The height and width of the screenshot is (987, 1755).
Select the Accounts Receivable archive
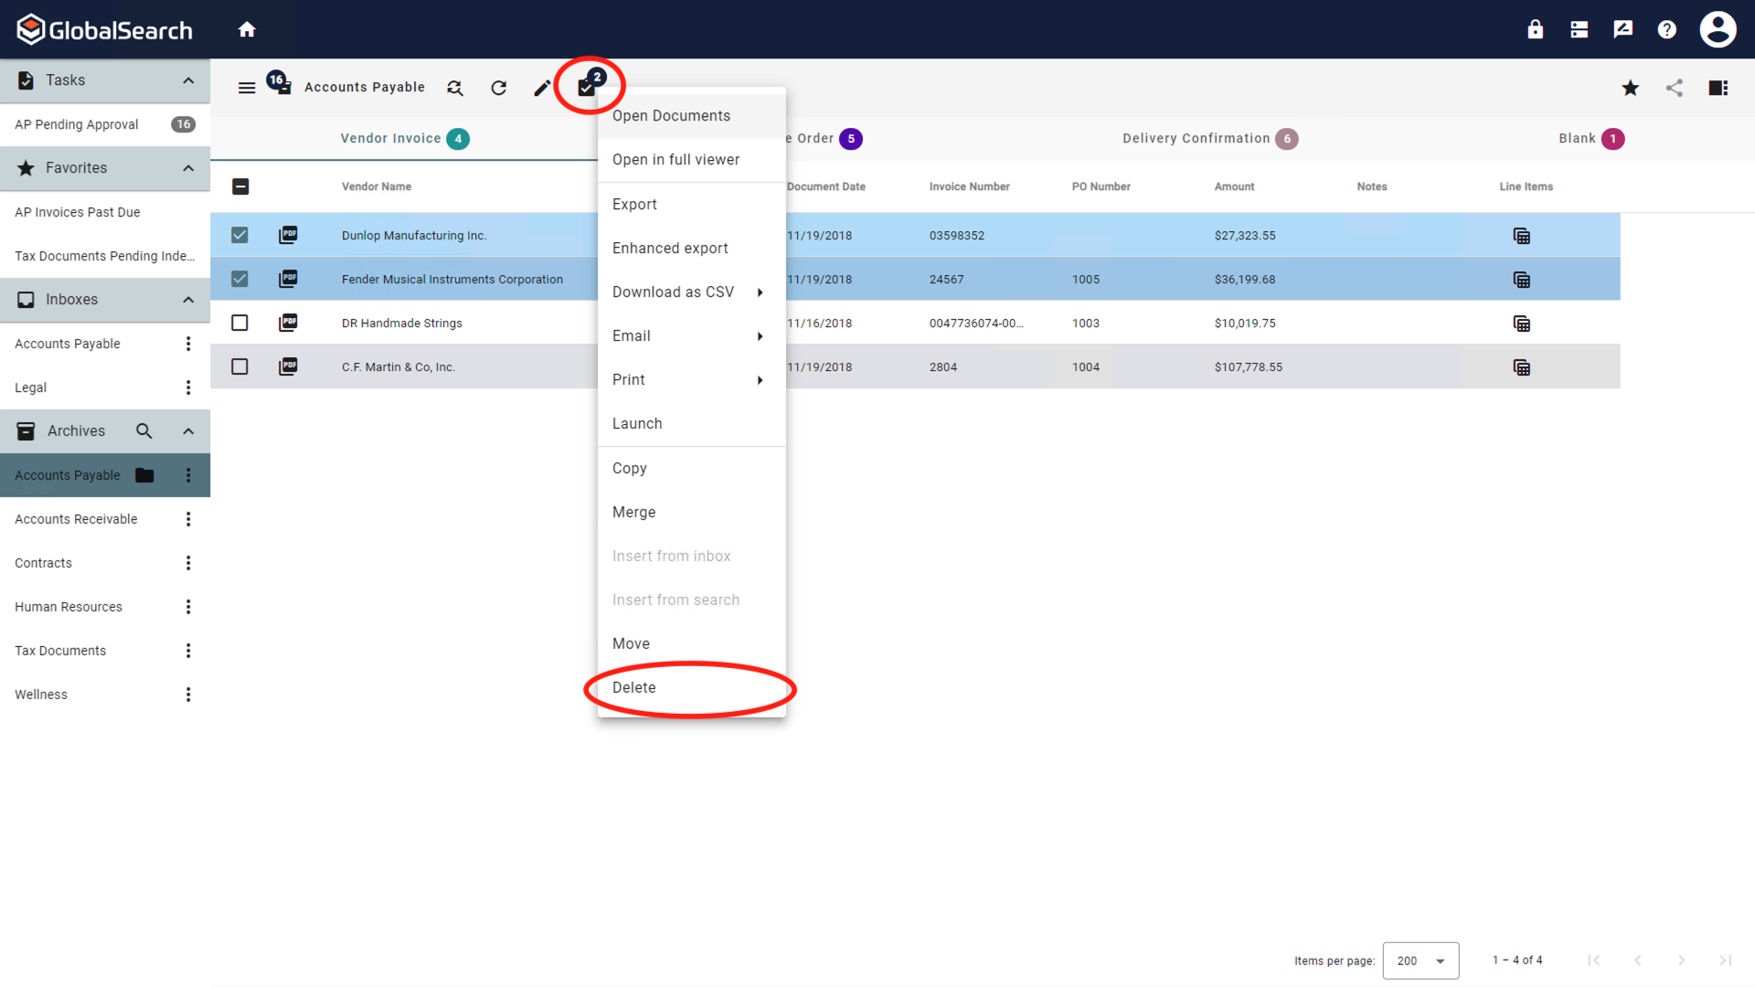click(x=76, y=518)
